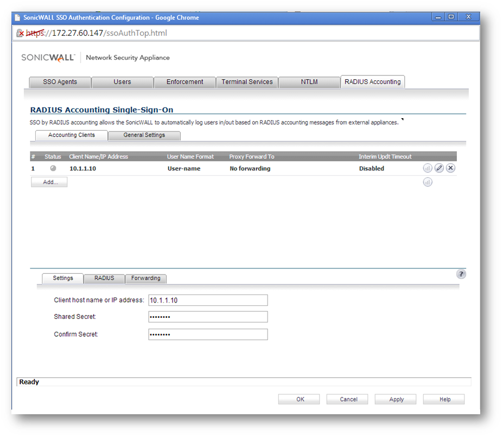503x437 pixels.
Task: Select the RADIUS tab in the lower panel
Action: tap(104, 279)
